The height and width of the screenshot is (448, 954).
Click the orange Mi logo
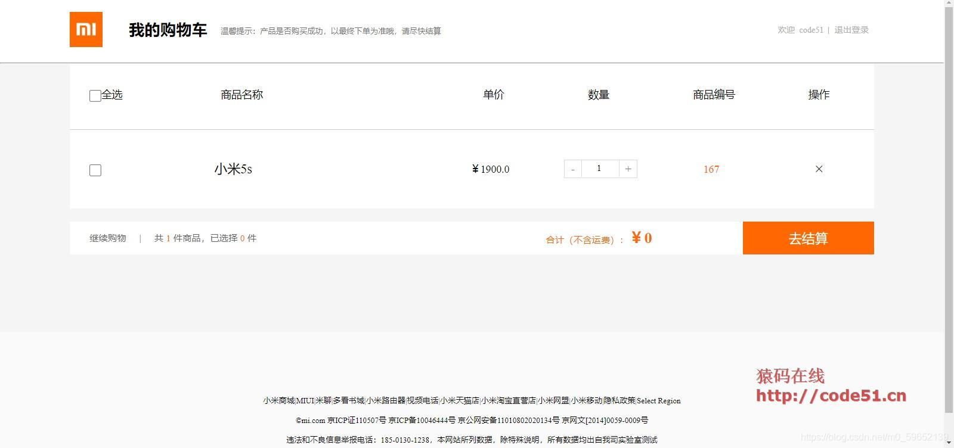(x=86, y=29)
